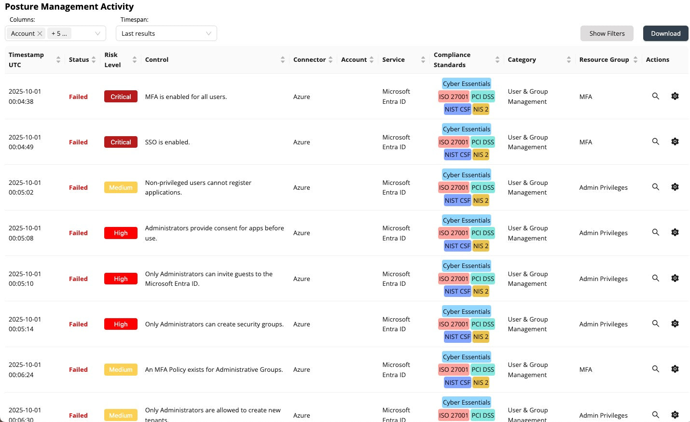Expand the Columns dropdown

[97, 33]
